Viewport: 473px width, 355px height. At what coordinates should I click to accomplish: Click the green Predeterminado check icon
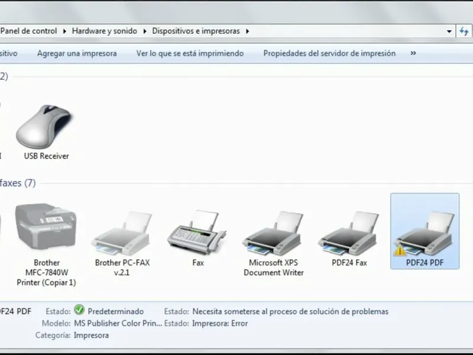79,309
